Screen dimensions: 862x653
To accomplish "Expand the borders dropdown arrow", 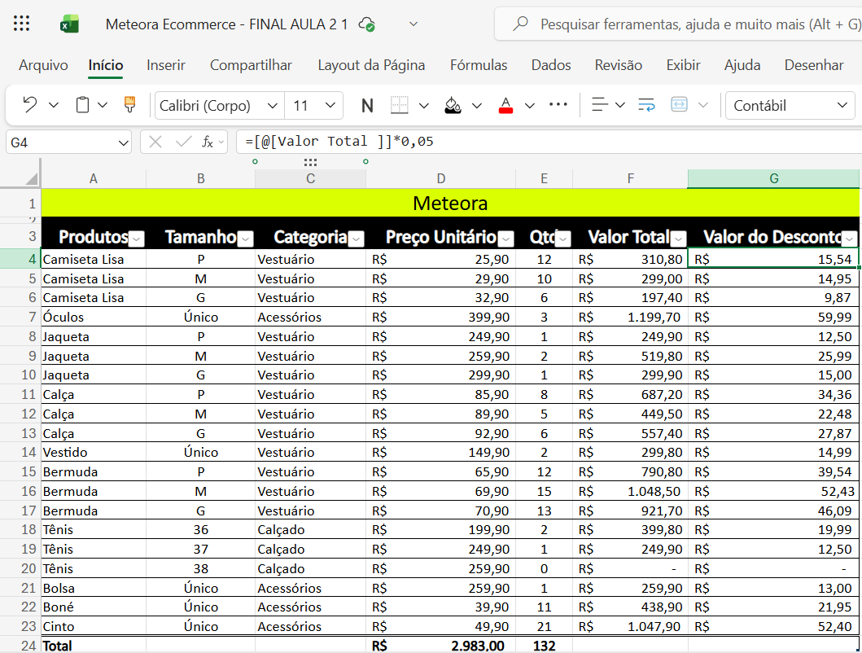I will pos(424,105).
